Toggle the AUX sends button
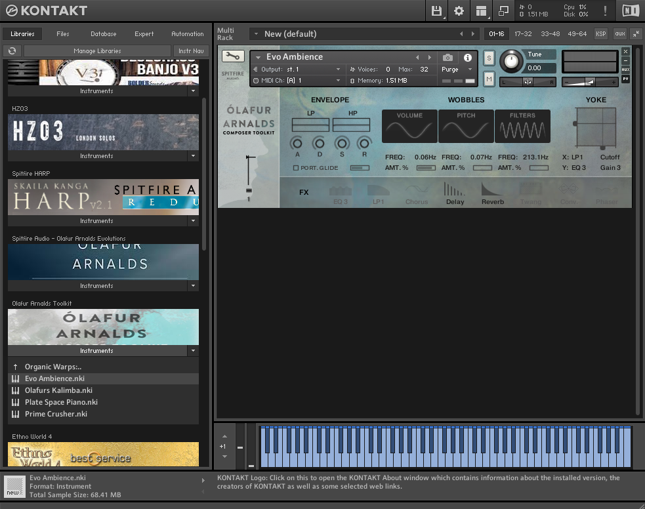The height and width of the screenshot is (509, 645). pos(625,70)
